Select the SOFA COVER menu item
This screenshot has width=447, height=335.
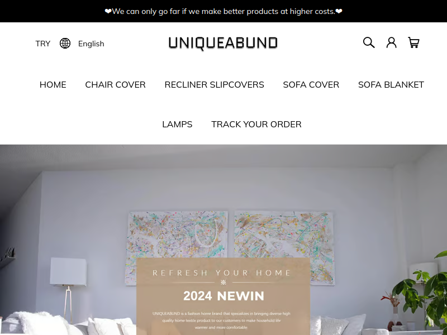pyautogui.click(x=311, y=85)
